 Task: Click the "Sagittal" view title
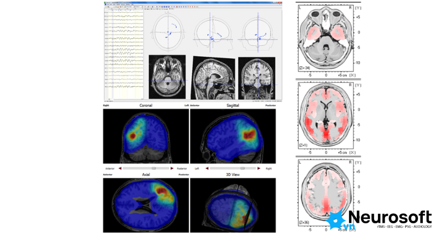(233, 105)
